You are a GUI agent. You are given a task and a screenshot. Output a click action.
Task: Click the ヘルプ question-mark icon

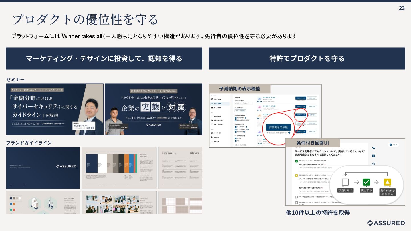[391, 145]
